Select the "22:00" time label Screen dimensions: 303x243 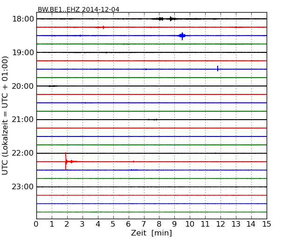click(23, 153)
